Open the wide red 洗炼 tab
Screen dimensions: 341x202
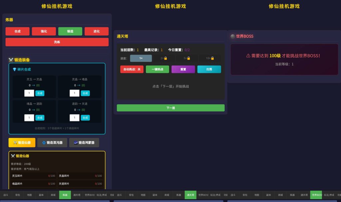57,42
